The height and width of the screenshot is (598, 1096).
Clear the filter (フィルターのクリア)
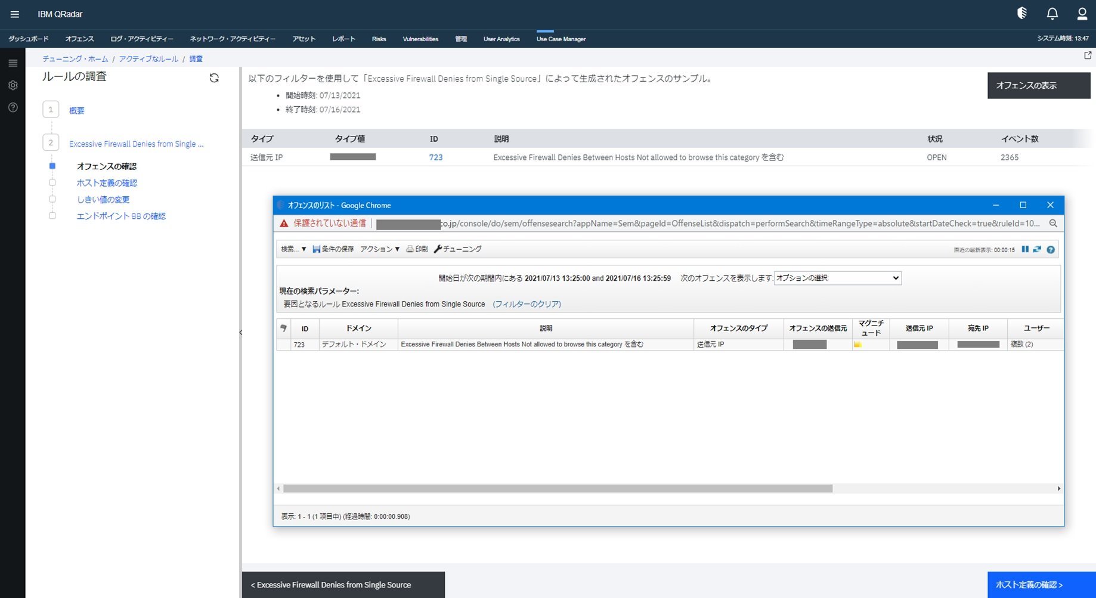tap(527, 304)
